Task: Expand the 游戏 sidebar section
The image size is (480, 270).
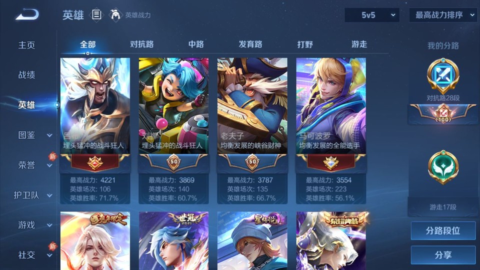Action: pyautogui.click(x=49, y=225)
